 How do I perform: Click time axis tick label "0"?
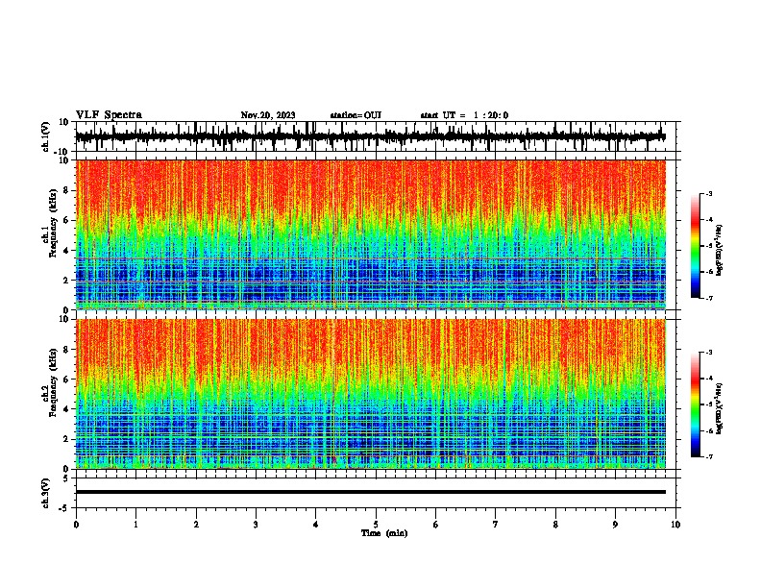[x=76, y=525]
